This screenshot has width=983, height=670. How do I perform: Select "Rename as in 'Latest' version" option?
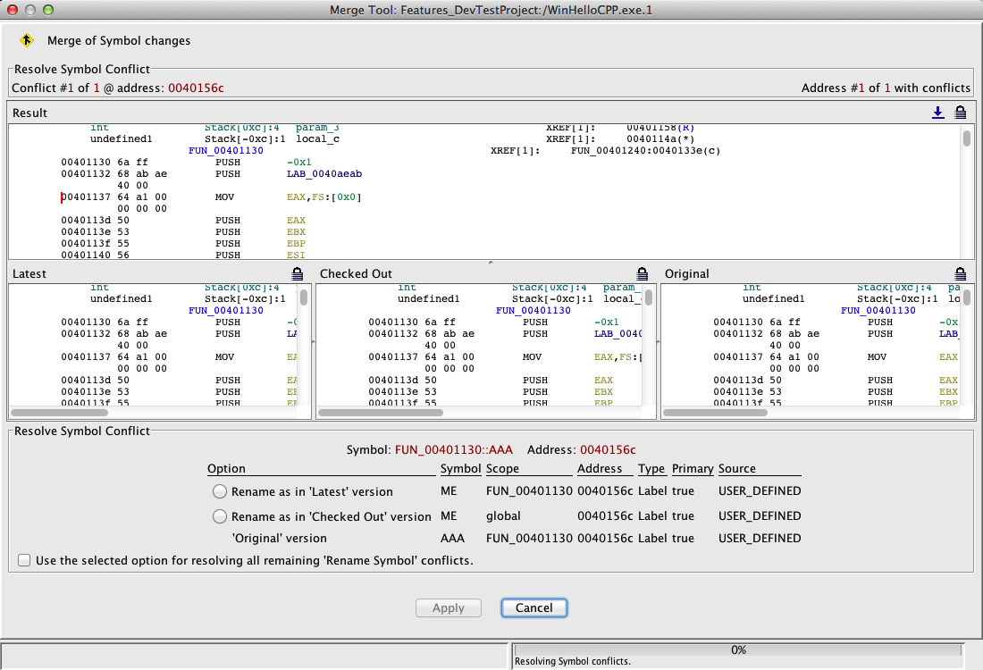[x=220, y=491]
